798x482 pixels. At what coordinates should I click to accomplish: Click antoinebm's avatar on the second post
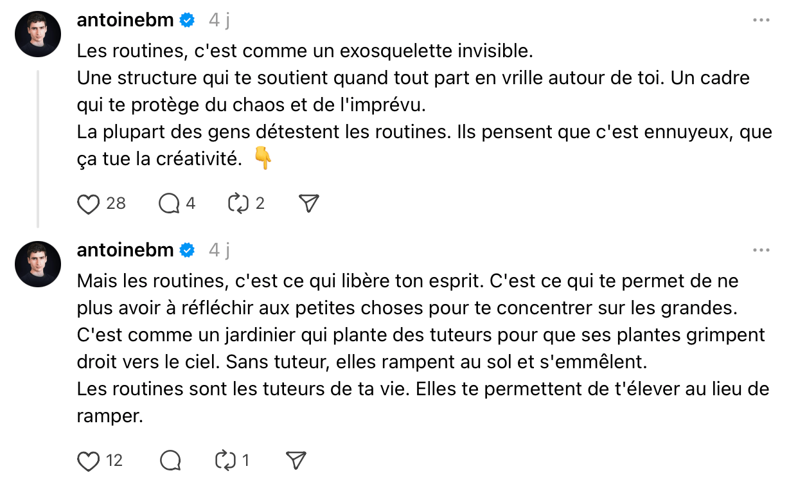pyautogui.click(x=38, y=263)
